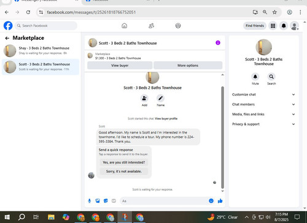Click the Find friends button
Image resolution: width=307 pixels, height=223 pixels.
[255, 26]
